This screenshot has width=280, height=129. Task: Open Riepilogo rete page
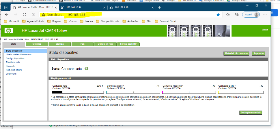click(x=13, y=62)
